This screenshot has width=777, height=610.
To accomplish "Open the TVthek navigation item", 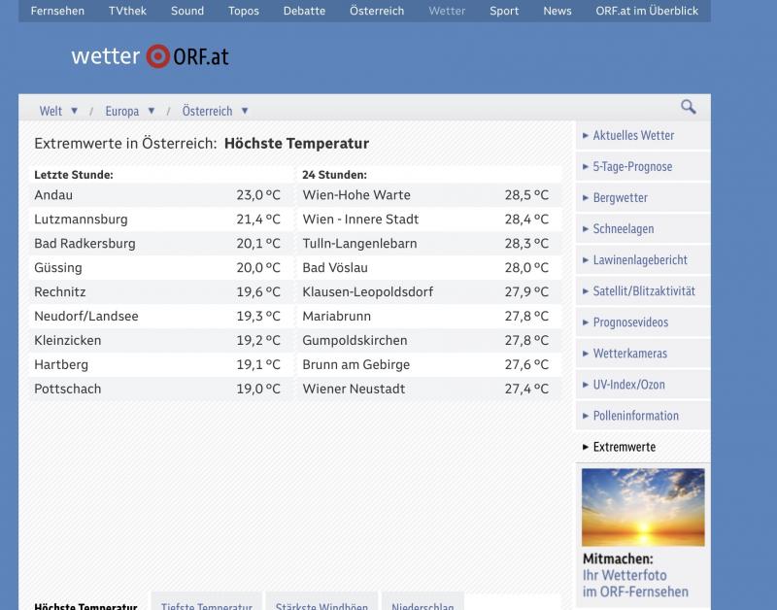I will click(127, 11).
